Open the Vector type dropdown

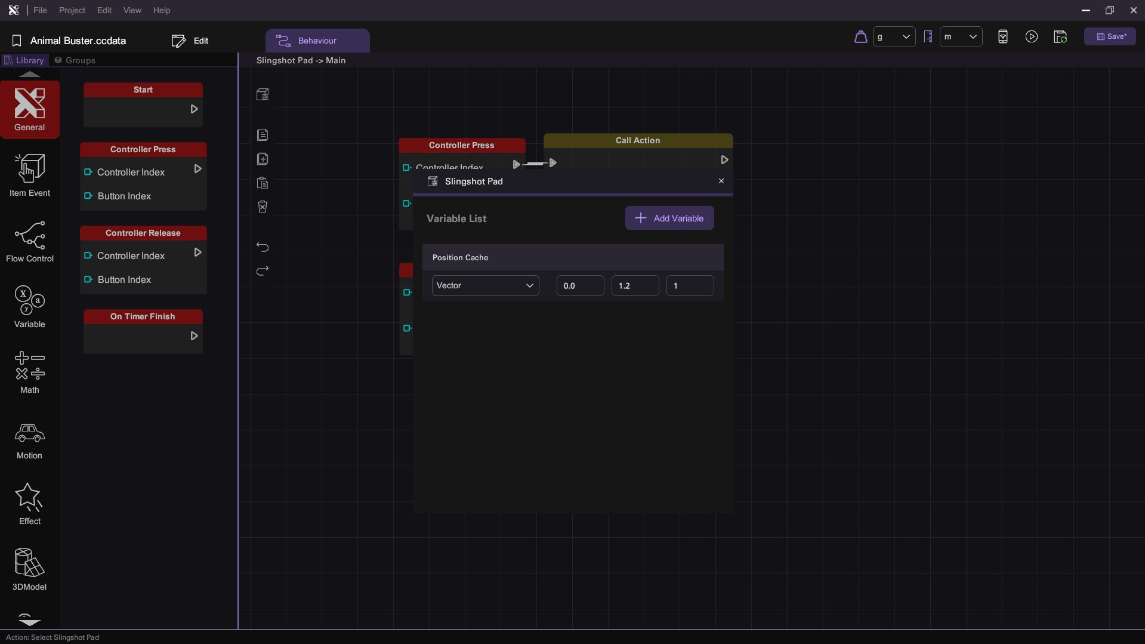[x=485, y=286]
